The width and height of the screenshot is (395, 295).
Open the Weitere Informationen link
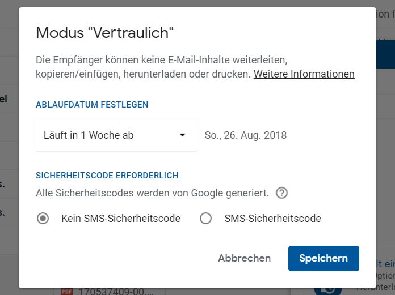coord(304,74)
